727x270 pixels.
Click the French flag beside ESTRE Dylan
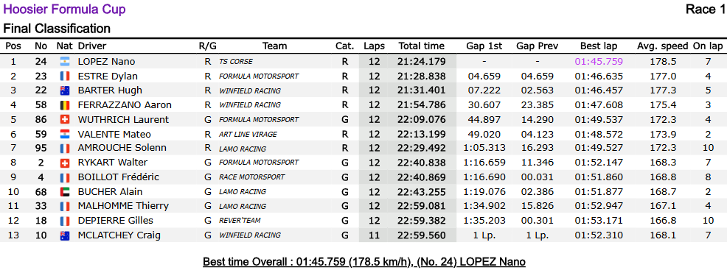[x=64, y=77]
